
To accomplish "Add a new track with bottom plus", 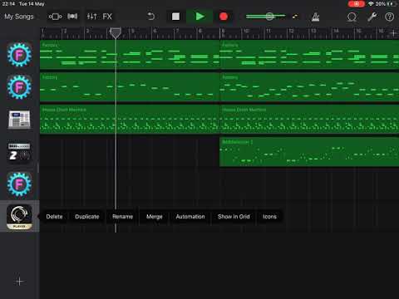I will (19, 282).
